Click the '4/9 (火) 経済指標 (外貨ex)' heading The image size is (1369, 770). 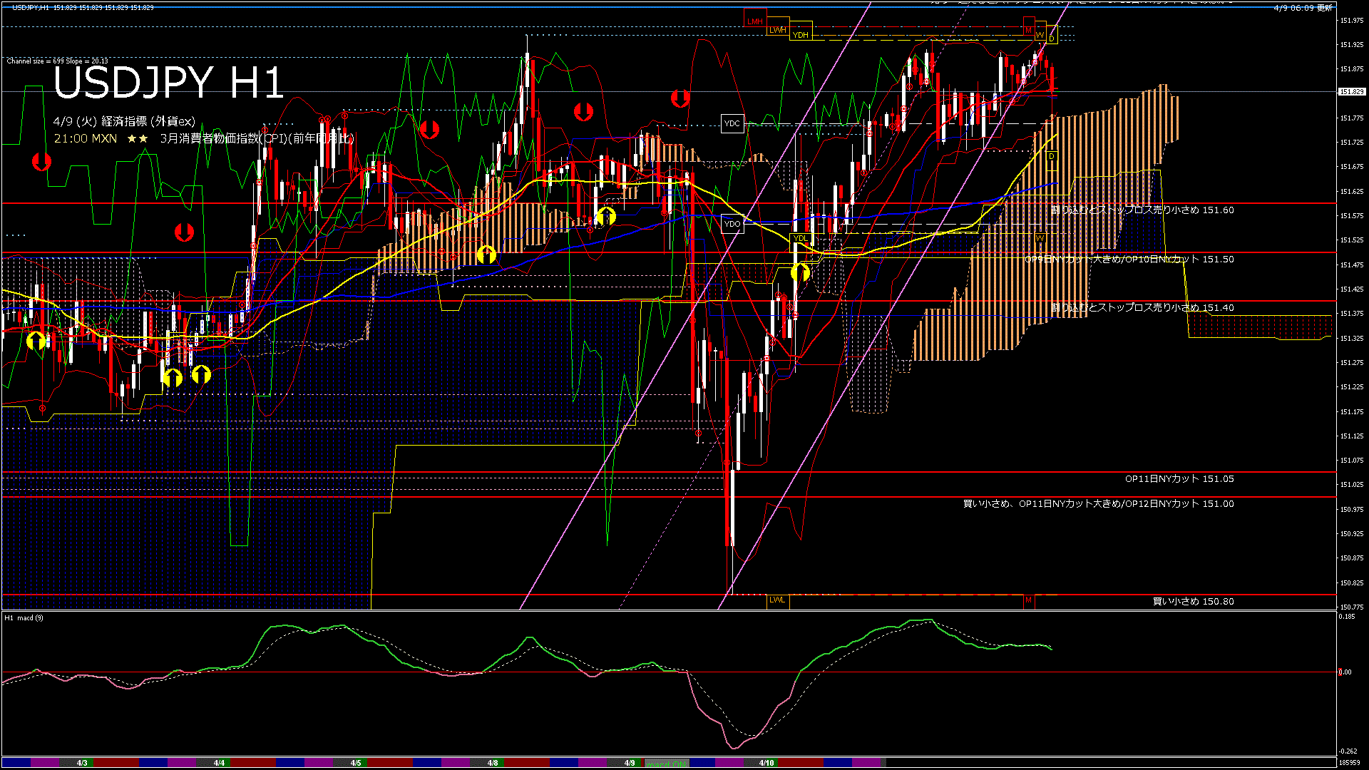point(124,122)
